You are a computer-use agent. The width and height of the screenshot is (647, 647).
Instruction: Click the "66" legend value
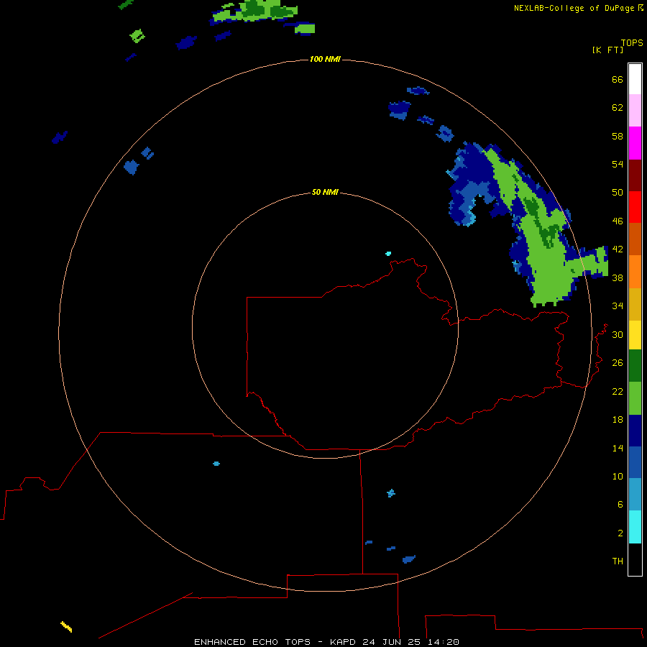coord(618,80)
